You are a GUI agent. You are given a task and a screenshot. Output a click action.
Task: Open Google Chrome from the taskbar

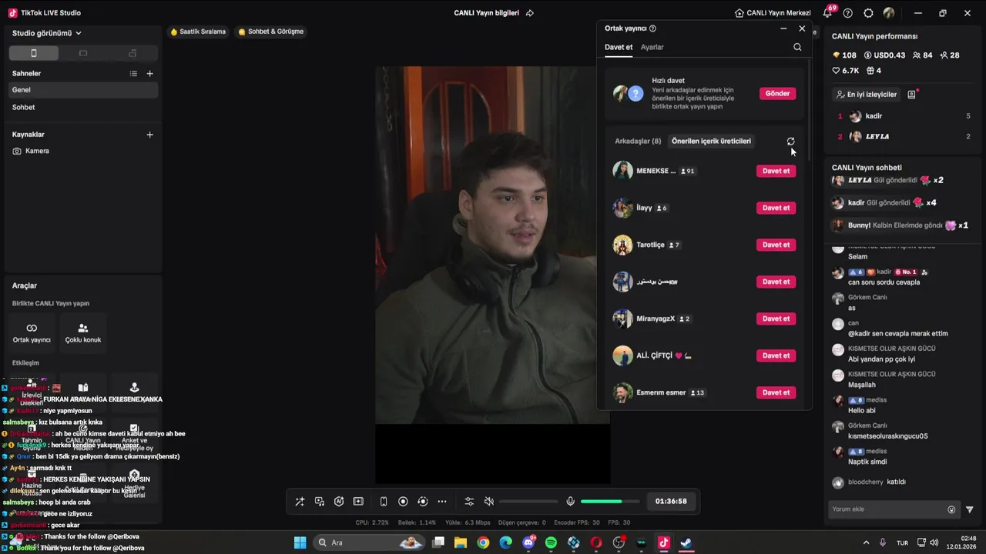(483, 543)
